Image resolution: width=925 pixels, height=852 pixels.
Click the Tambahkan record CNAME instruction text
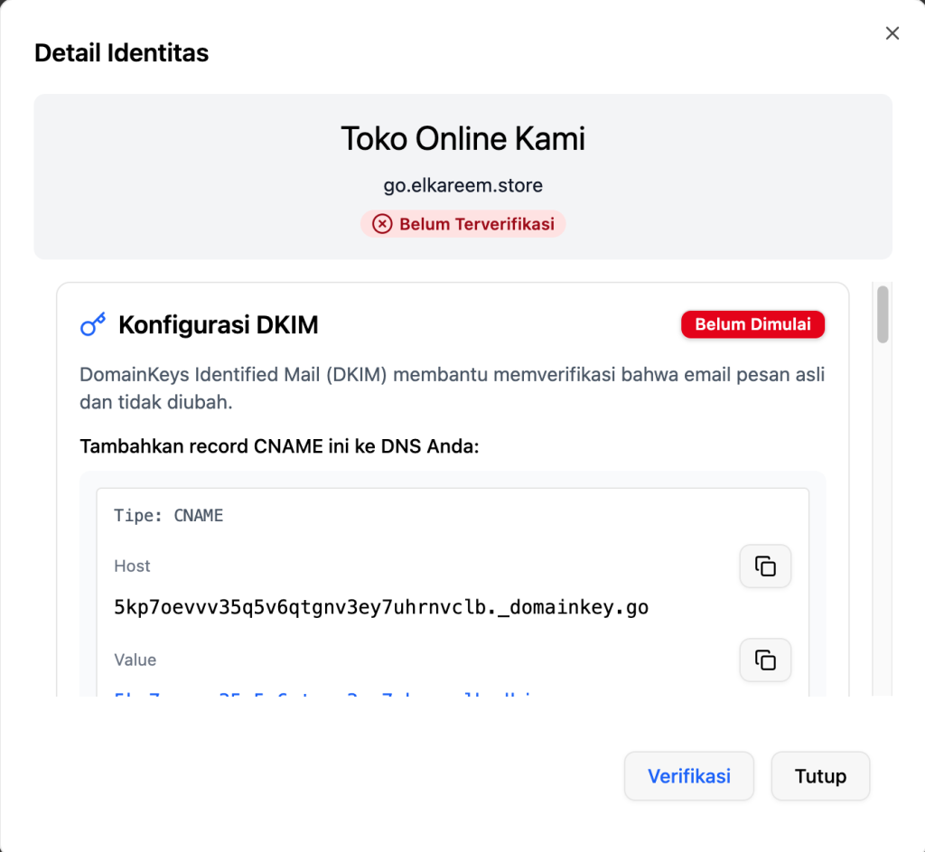tap(278, 446)
